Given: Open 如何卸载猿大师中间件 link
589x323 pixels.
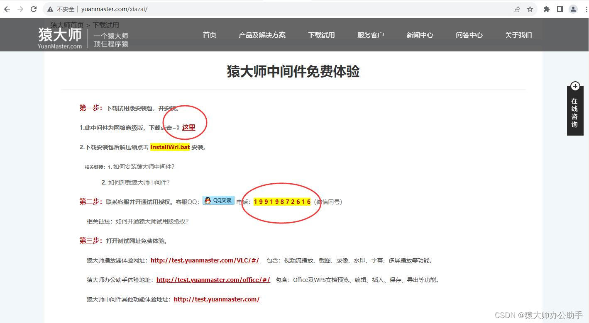Looking at the screenshot, I should (x=139, y=182).
